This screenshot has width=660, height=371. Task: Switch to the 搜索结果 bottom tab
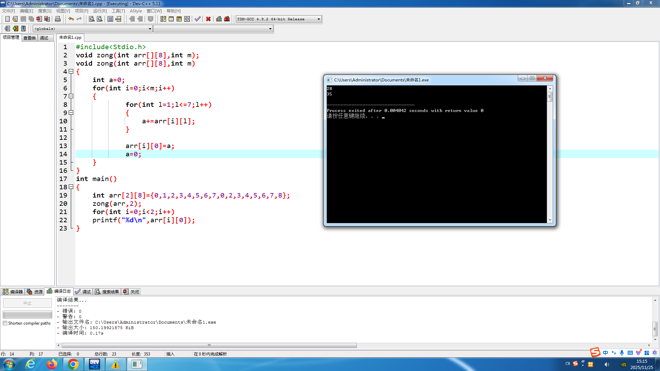[x=107, y=292]
